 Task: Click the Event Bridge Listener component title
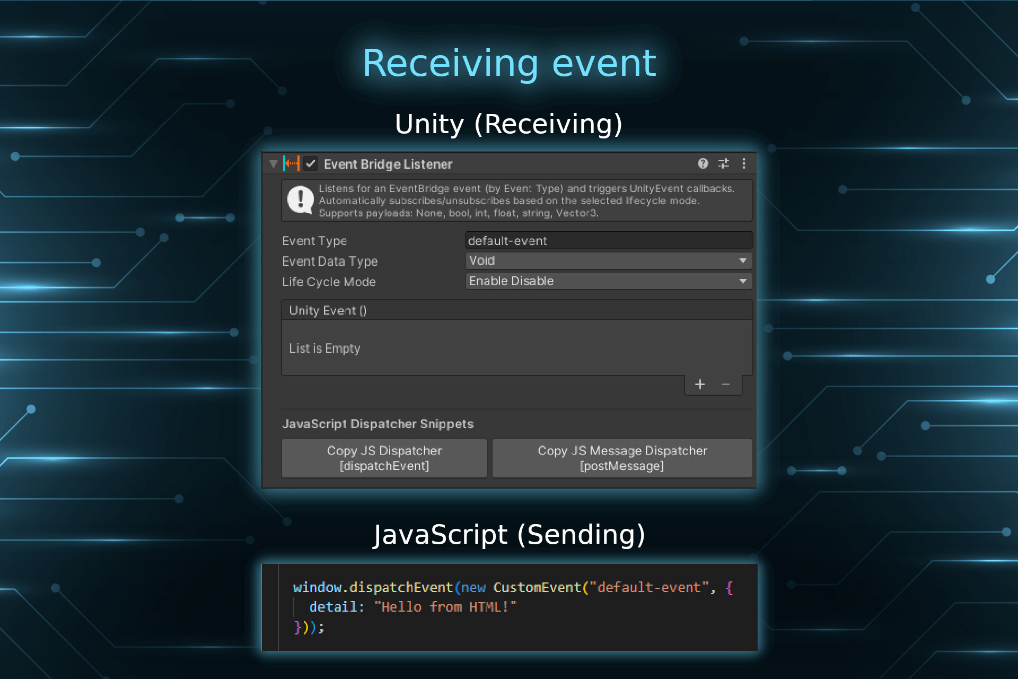388,164
